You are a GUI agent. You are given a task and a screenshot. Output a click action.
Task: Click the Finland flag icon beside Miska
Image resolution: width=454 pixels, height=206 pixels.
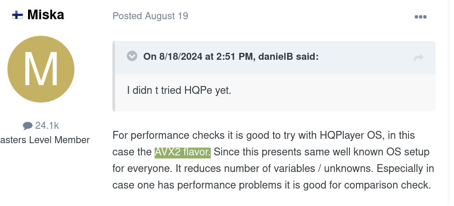click(x=18, y=15)
